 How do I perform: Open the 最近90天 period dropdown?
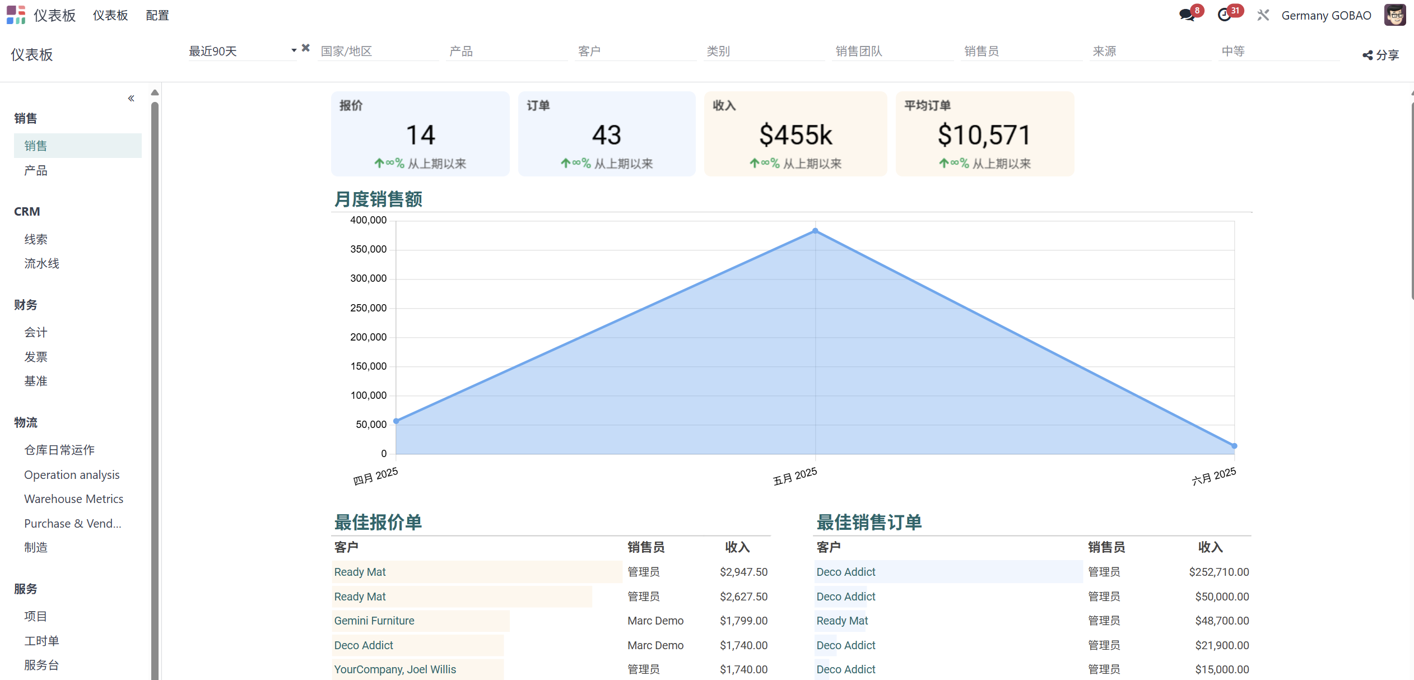click(241, 51)
